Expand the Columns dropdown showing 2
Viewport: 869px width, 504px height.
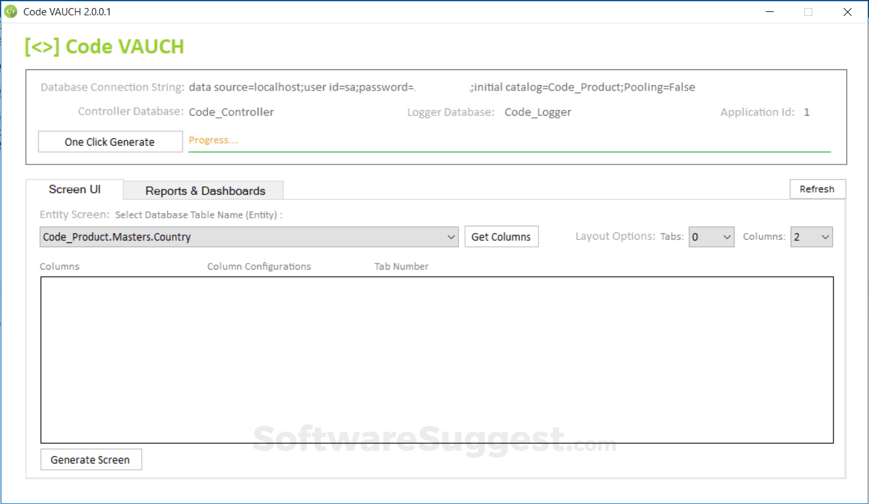[812, 237]
